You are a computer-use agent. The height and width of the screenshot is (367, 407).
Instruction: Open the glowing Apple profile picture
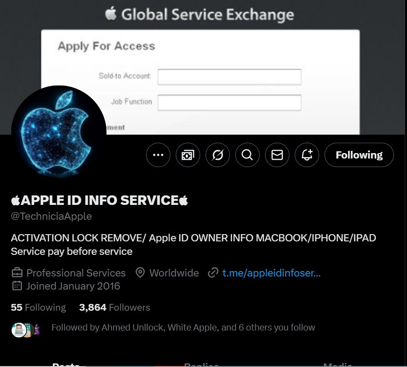[x=59, y=133]
